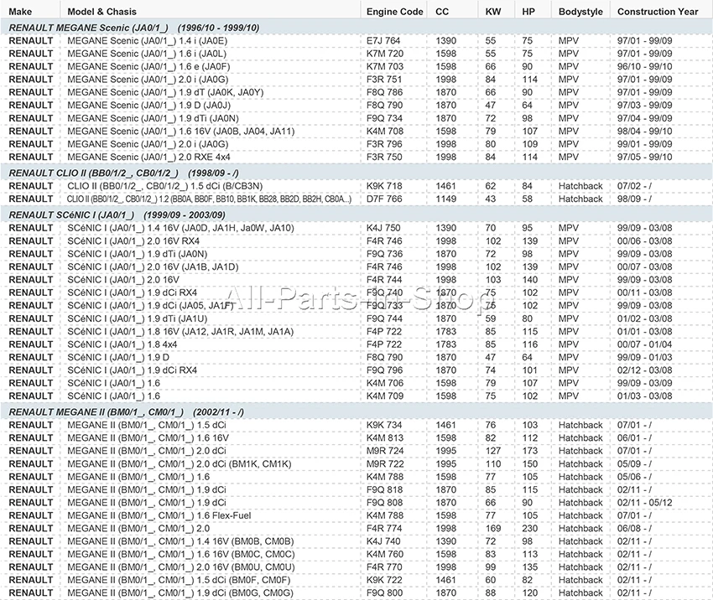Click engine code F9Q 734
713x600 pixels.
(384, 118)
